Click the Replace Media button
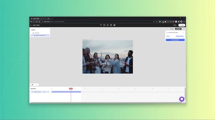This screenshot has width=215, height=120. point(180,36)
